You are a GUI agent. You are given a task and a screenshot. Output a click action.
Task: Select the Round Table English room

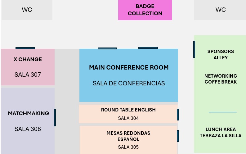(128, 114)
